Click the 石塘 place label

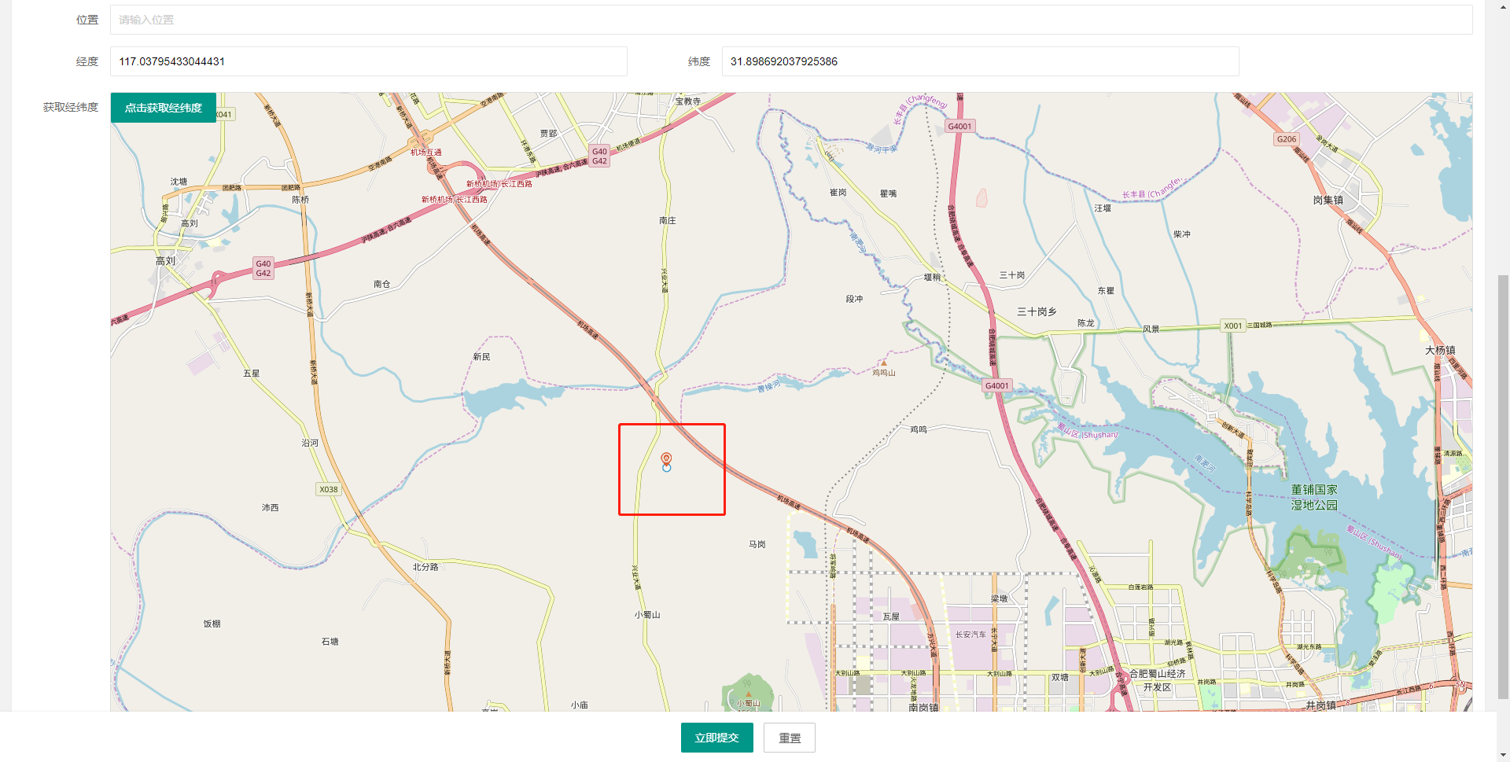click(x=330, y=642)
